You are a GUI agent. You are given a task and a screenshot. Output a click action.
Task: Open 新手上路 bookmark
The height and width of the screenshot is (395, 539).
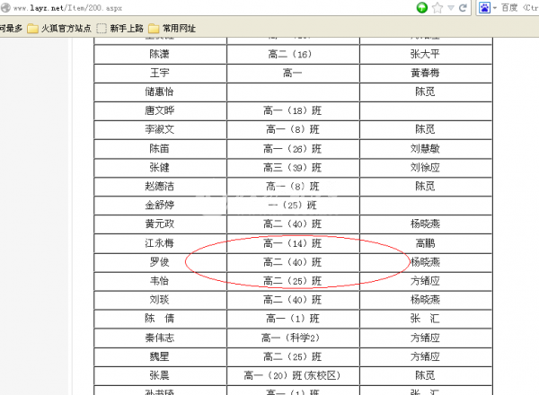pyautogui.click(x=119, y=28)
